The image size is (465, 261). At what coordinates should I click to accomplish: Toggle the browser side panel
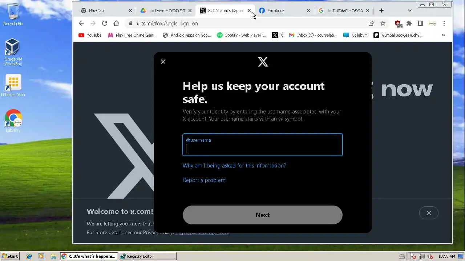pyautogui.click(x=421, y=23)
